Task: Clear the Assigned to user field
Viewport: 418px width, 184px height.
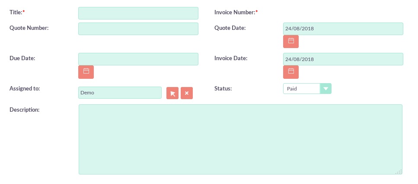Action: coord(187,93)
